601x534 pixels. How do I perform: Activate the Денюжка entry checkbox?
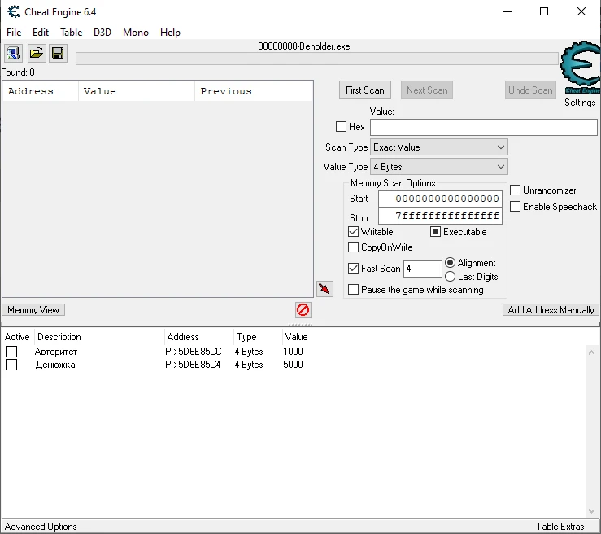point(11,365)
